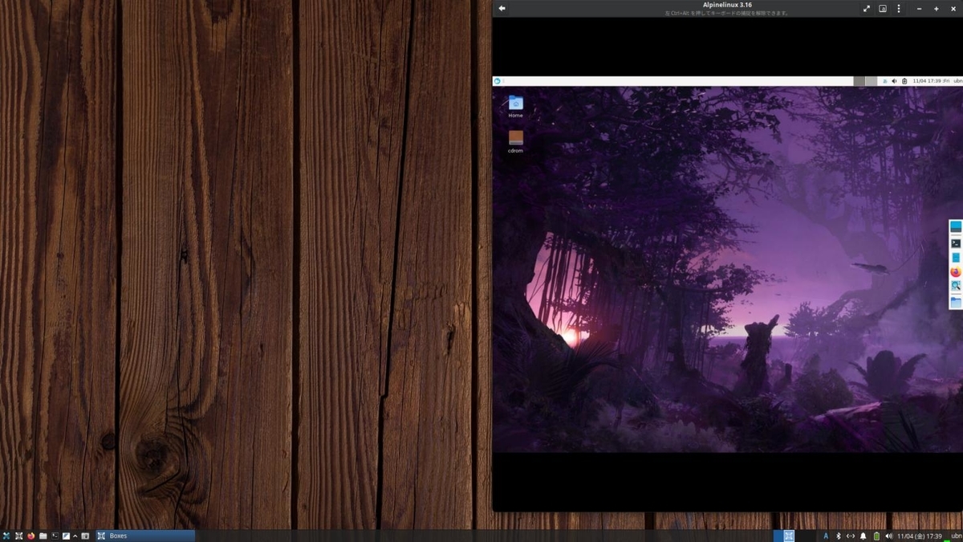Switch to the Boxes taskbar window entry

click(145, 536)
